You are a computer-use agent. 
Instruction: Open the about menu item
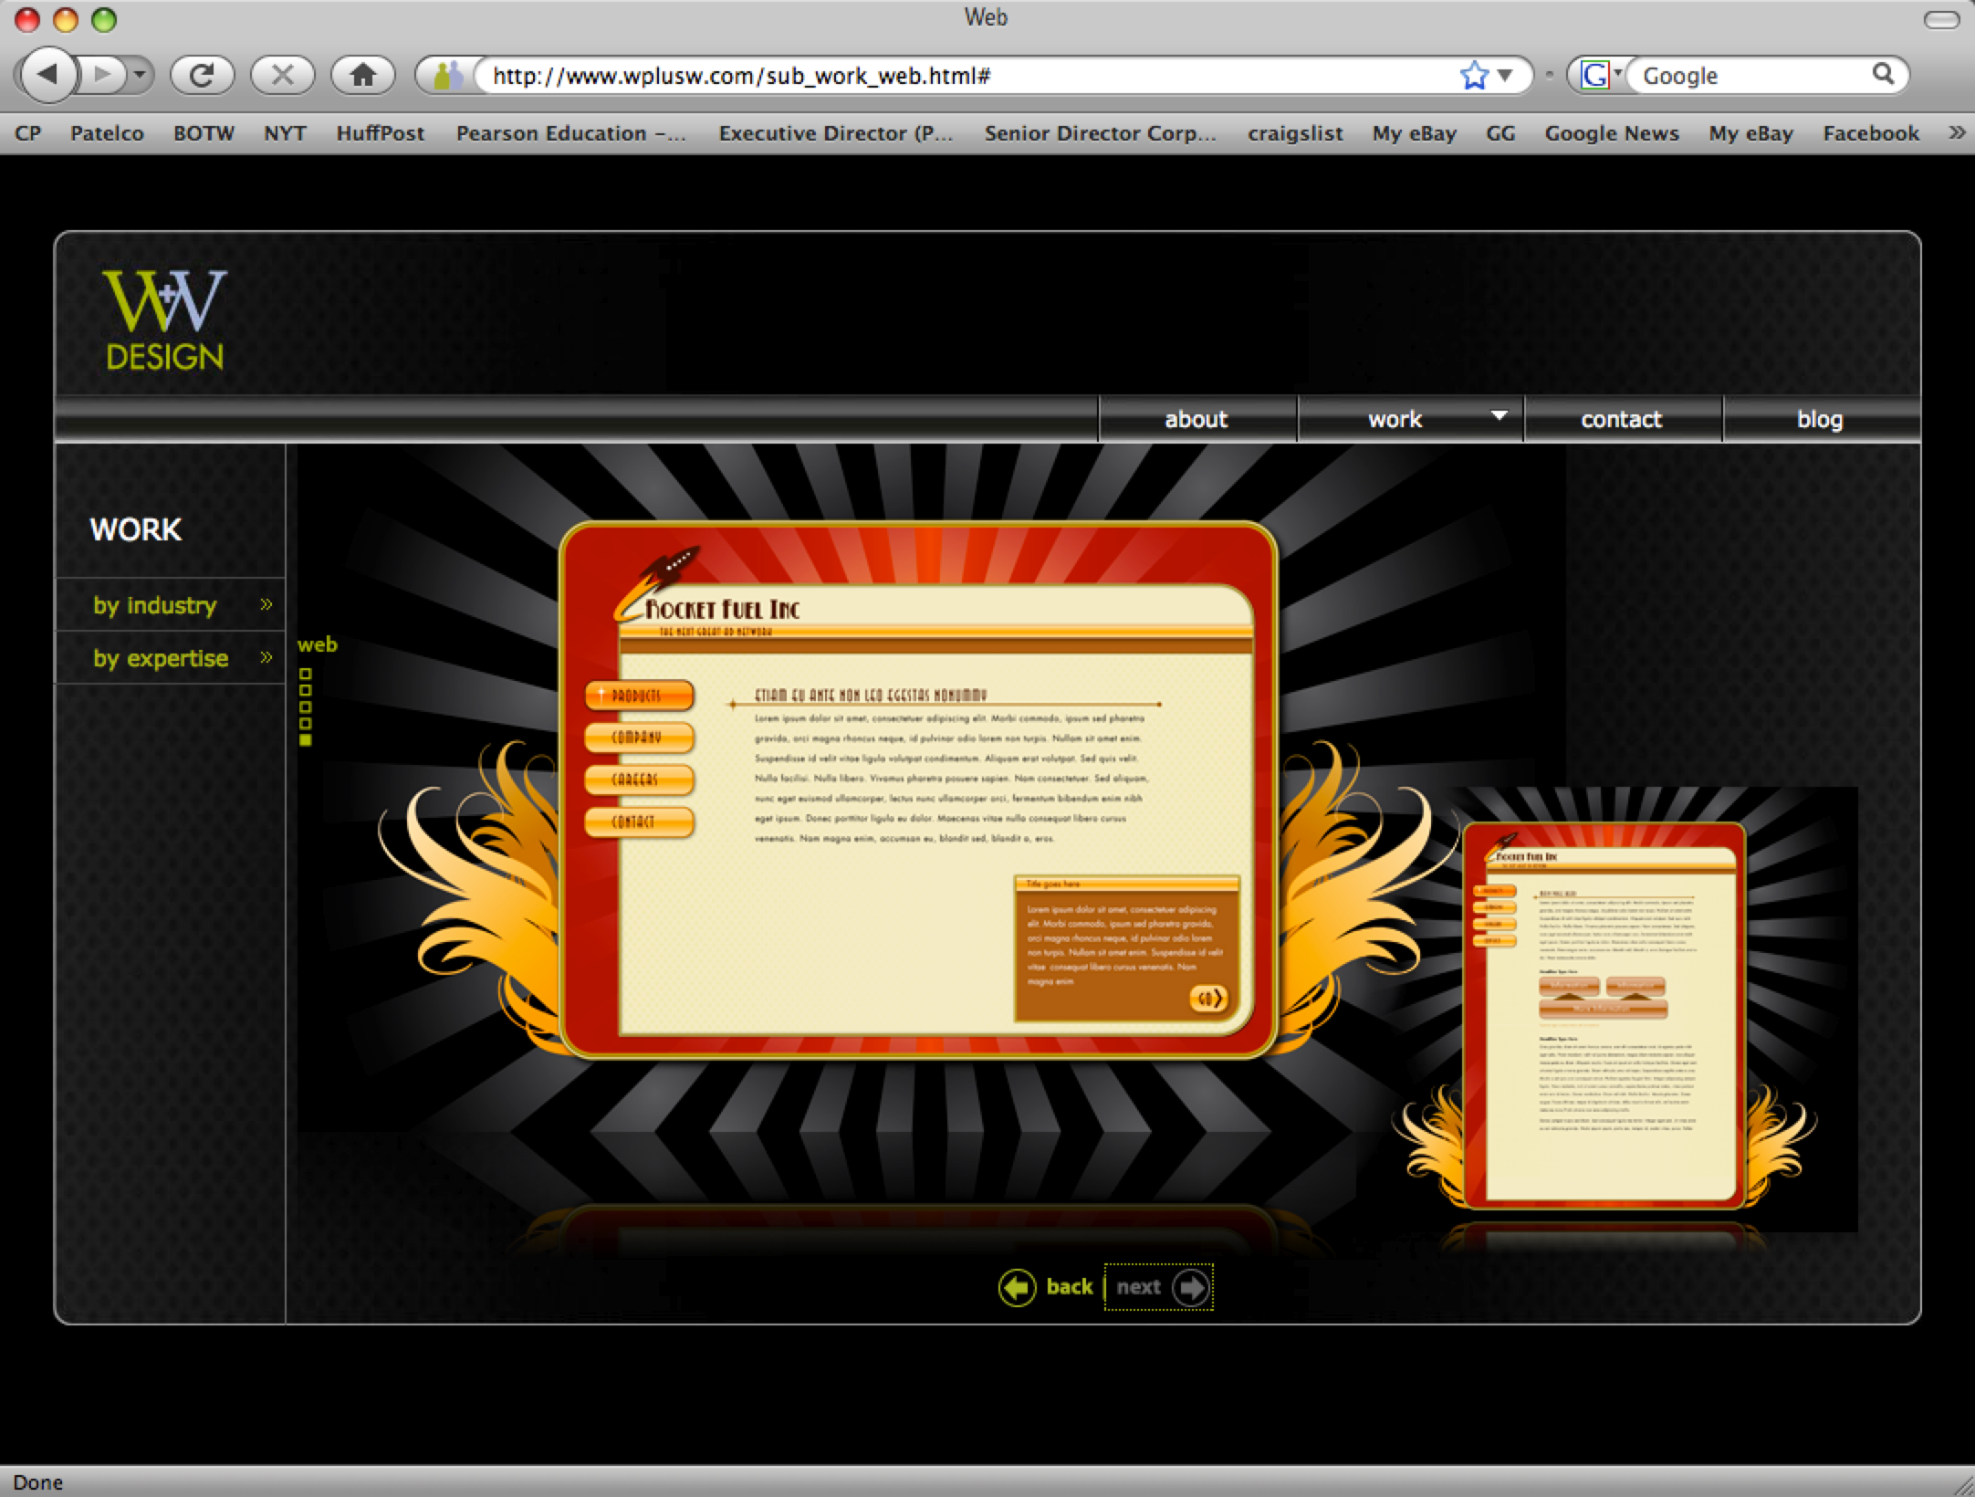[1196, 419]
